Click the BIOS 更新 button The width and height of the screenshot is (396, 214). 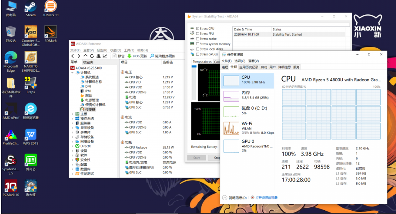click(137, 56)
